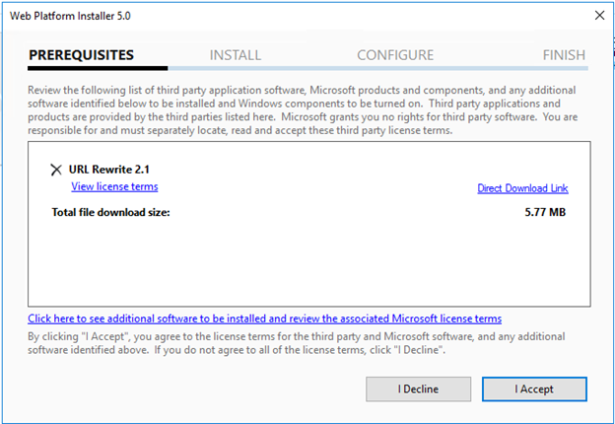This screenshot has height=424, width=615.
Task: Open the View license terms link
Action: pos(114,186)
